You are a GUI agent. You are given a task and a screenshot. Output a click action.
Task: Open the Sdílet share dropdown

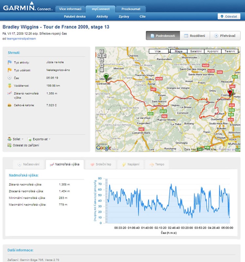(15, 139)
